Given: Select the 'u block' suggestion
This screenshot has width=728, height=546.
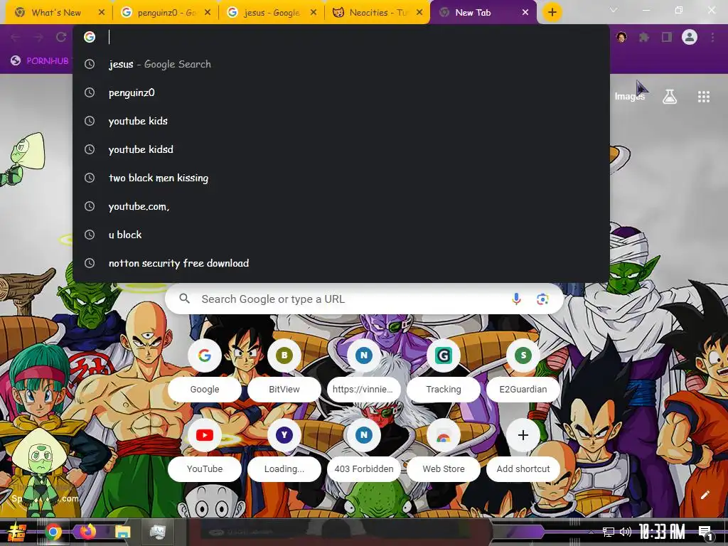Looking at the screenshot, I should [341, 235].
